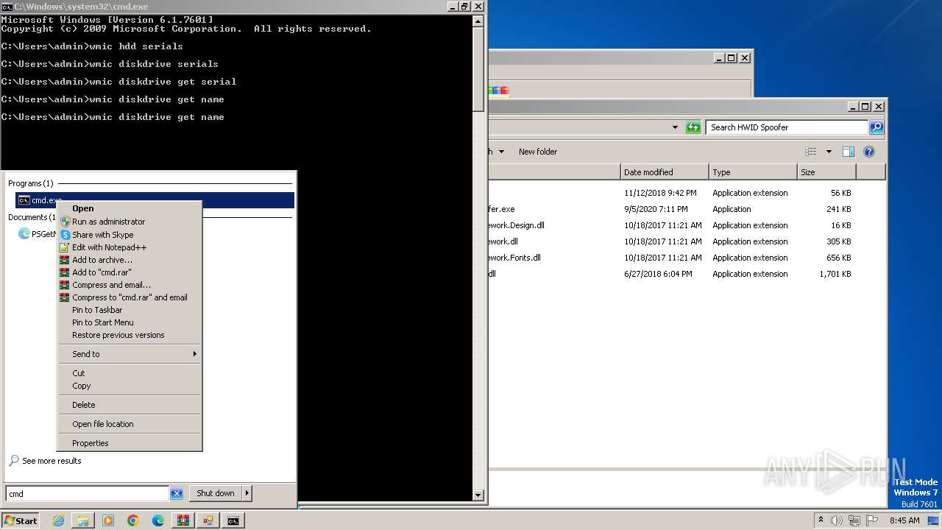
Task: Click the Start menu search box
Action: click(87, 494)
